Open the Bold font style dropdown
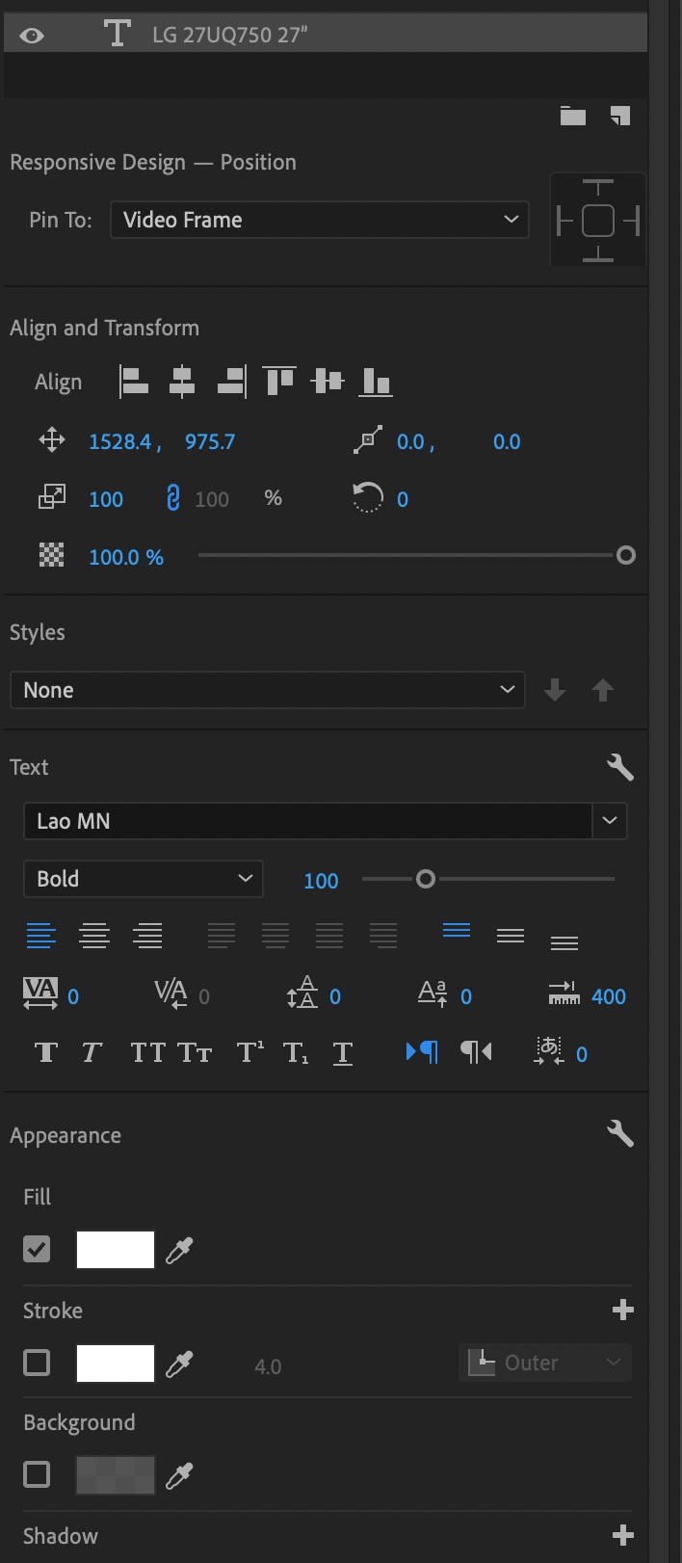 pyautogui.click(x=144, y=879)
